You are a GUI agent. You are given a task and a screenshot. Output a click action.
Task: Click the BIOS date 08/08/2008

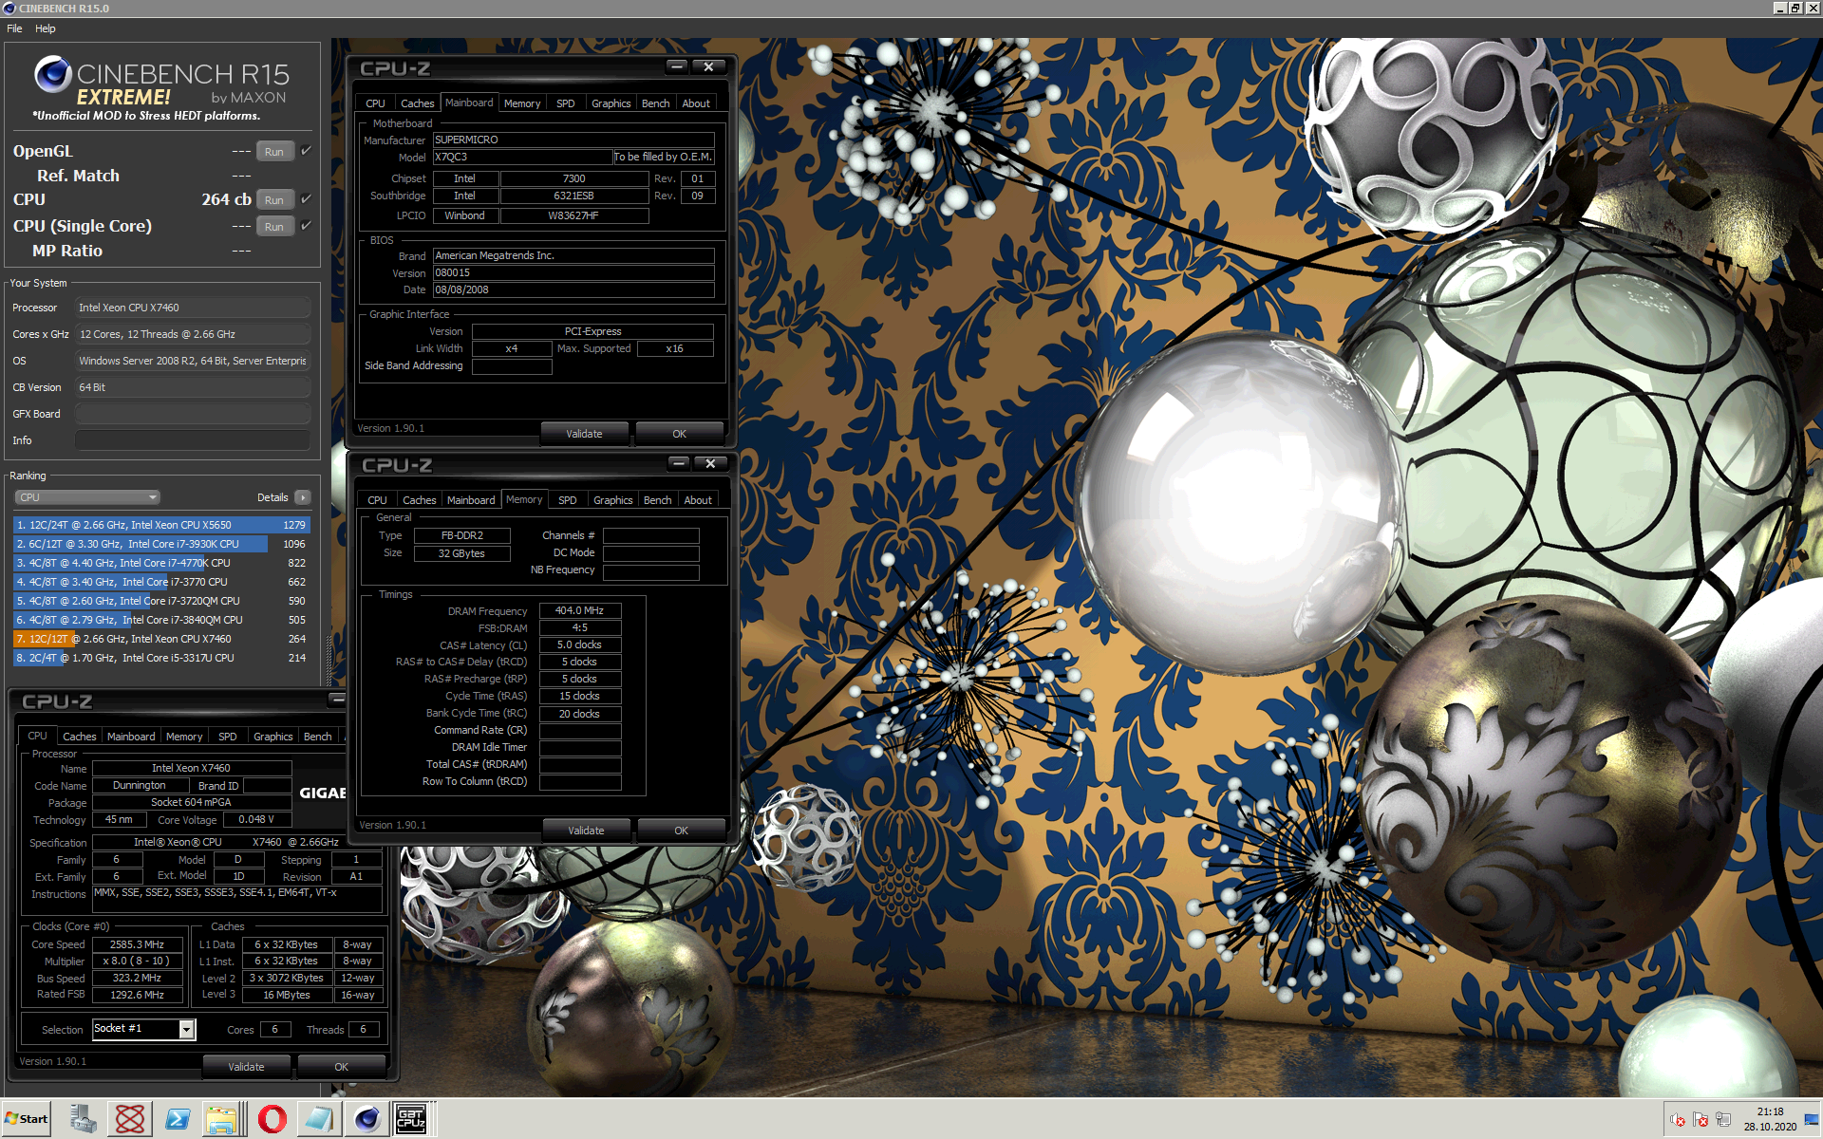pyautogui.click(x=573, y=289)
